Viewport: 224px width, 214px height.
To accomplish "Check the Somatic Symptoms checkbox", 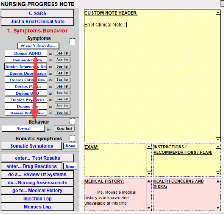I will tap(72, 138).
